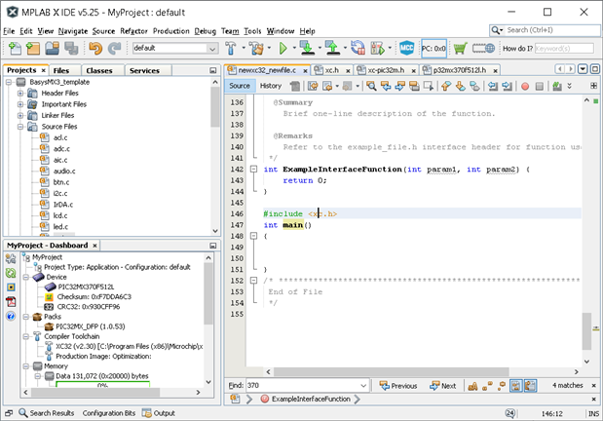Click the editor horizontal scrollbar
The width and height of the screenshot is (603, 421).
(x=391, y=372)
